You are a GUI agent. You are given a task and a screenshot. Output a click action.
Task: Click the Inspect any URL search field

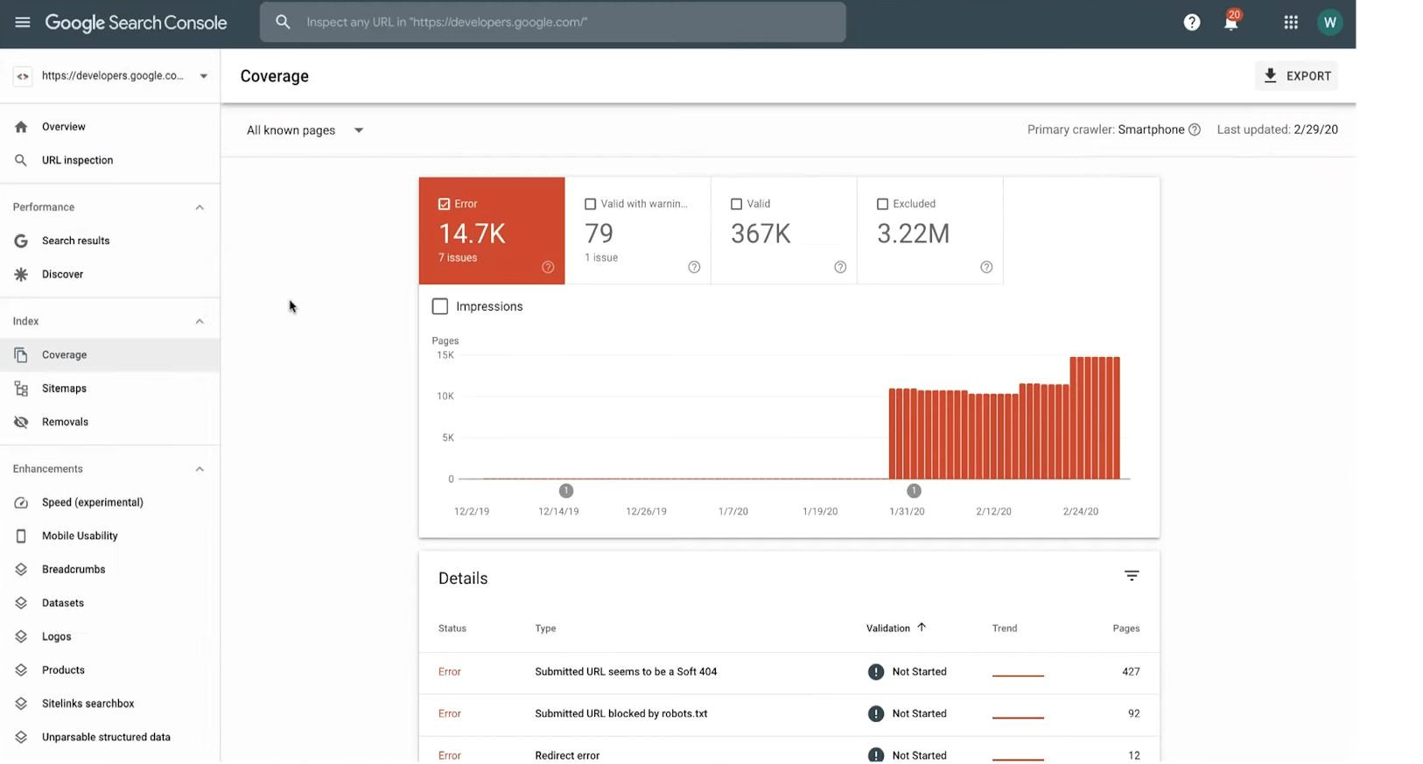(553, 22)
